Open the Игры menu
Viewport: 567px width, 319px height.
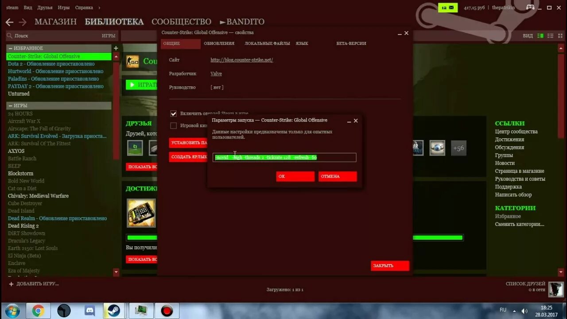(x=64, y=8)
